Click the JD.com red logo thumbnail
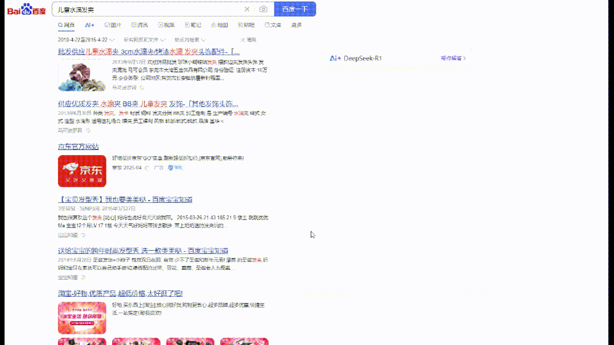 click(x=82, y=171)
